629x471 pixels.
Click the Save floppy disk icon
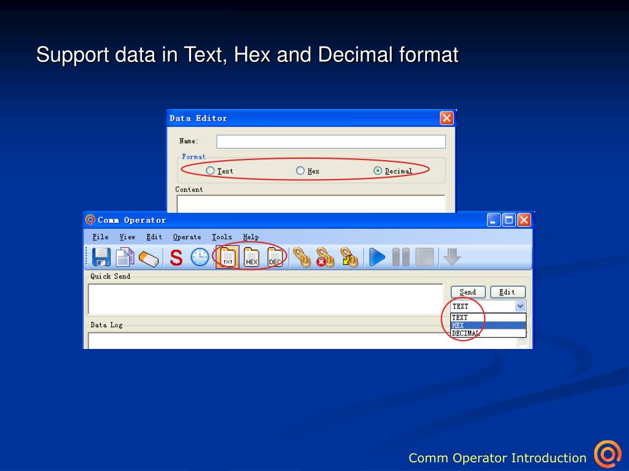(101, 257)
